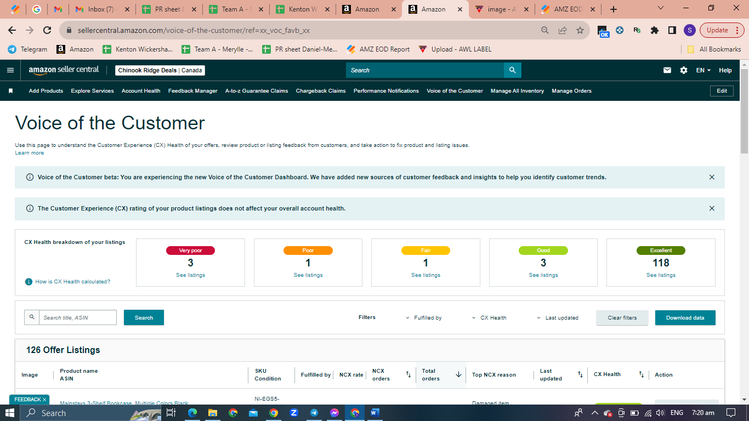
Task: Sort the table by NCX orders column arrows
Action: coord(408,374)
